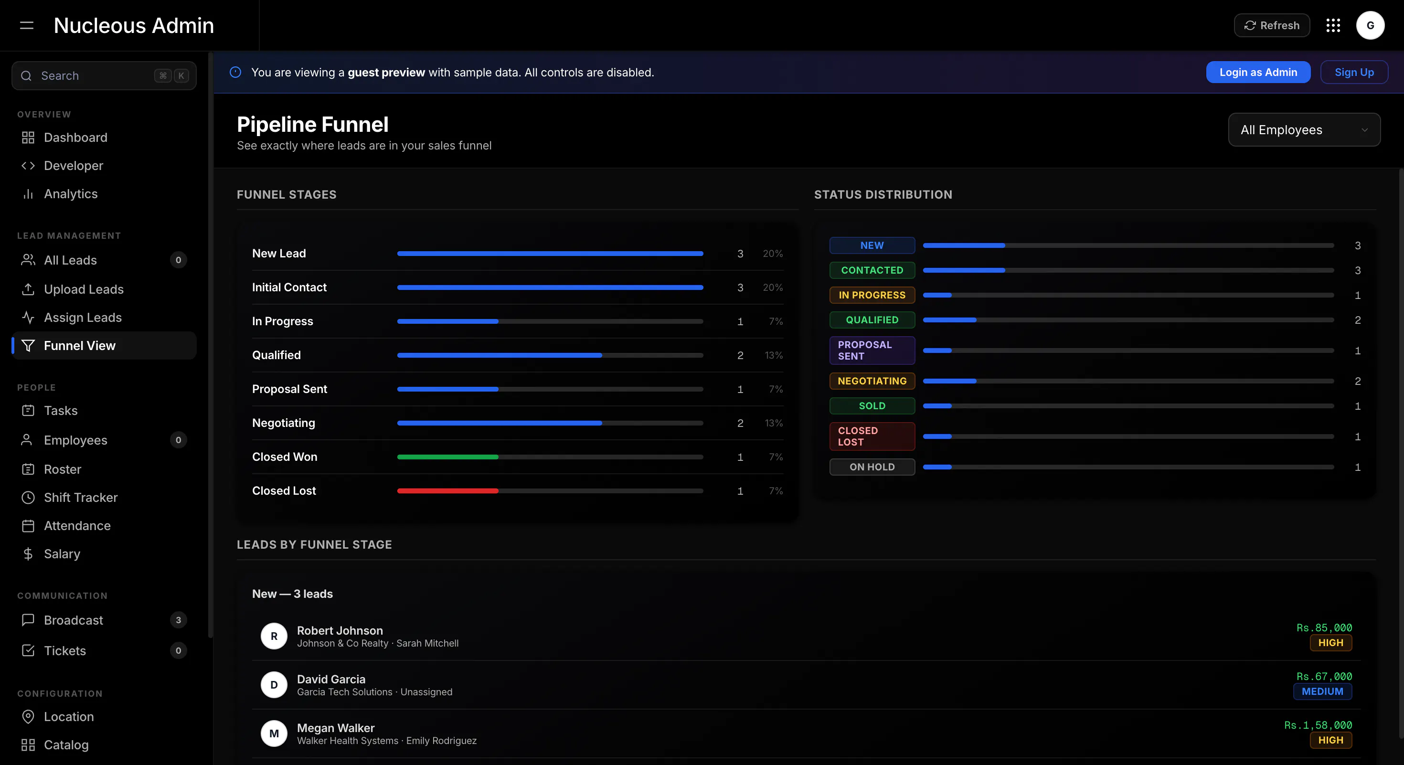
Task: Click the Qualified funnel stage row label
Action: click(x=277, y=355)
